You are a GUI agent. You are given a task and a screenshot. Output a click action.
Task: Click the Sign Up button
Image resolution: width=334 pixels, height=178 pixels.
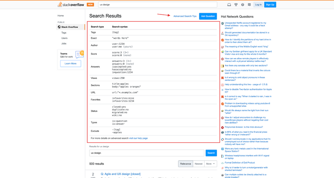click(x=270, y=5)
